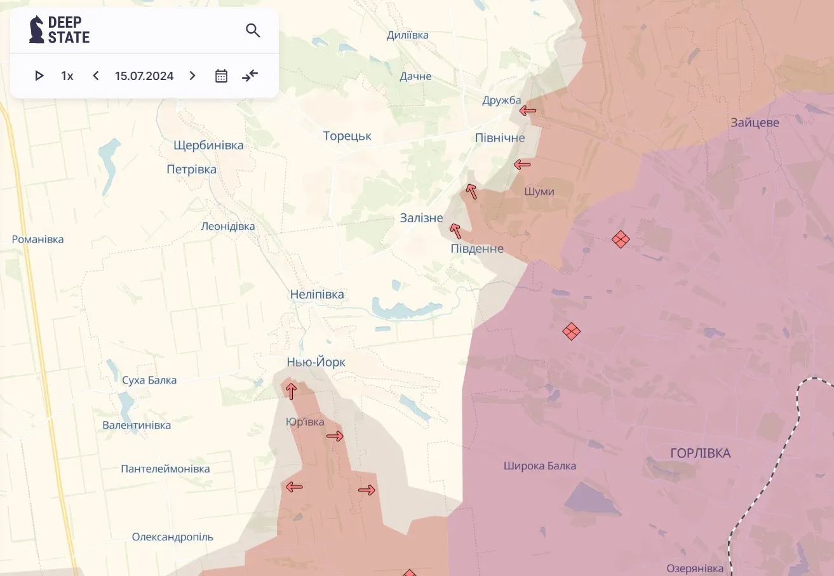Open the map search magnifier
Screen dimensions: 834x576
[x=253, y=30]
